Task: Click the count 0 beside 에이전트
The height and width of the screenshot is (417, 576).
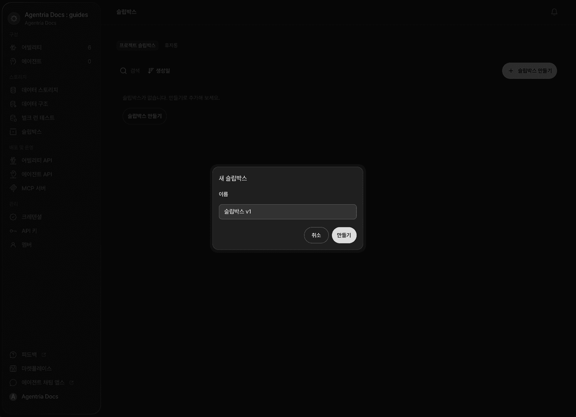Action: pos(89,61)
